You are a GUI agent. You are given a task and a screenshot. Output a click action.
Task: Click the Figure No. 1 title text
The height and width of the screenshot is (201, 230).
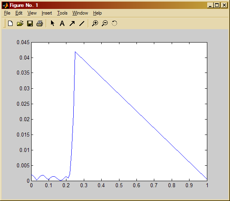click(x=24, y=5)
